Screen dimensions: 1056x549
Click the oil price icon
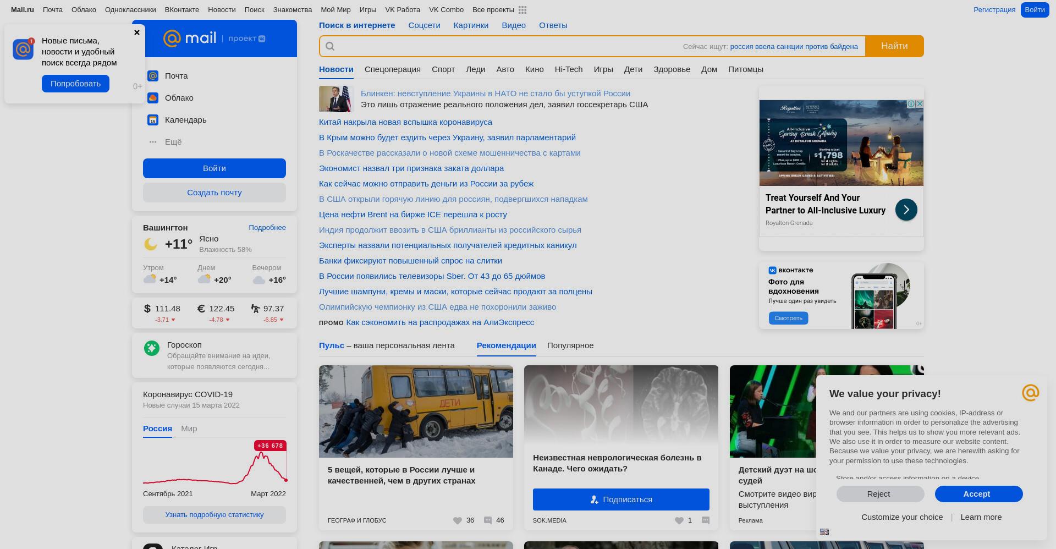coord(255,309)
